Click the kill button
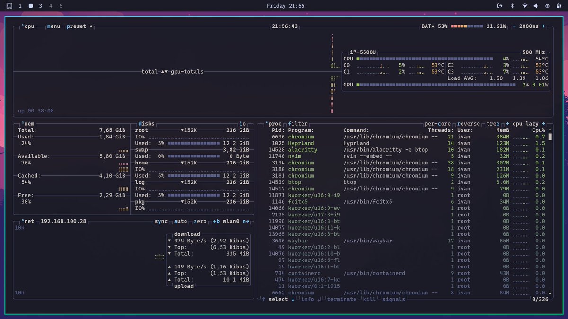 point(369,299)
